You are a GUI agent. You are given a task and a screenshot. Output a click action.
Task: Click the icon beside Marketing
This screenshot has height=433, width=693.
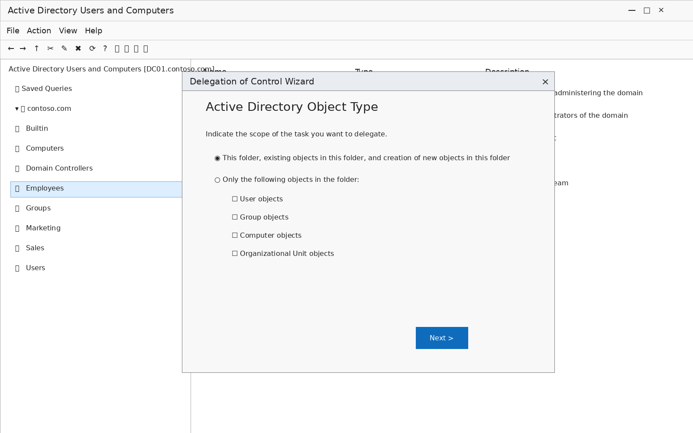click(x=17, y=228)
